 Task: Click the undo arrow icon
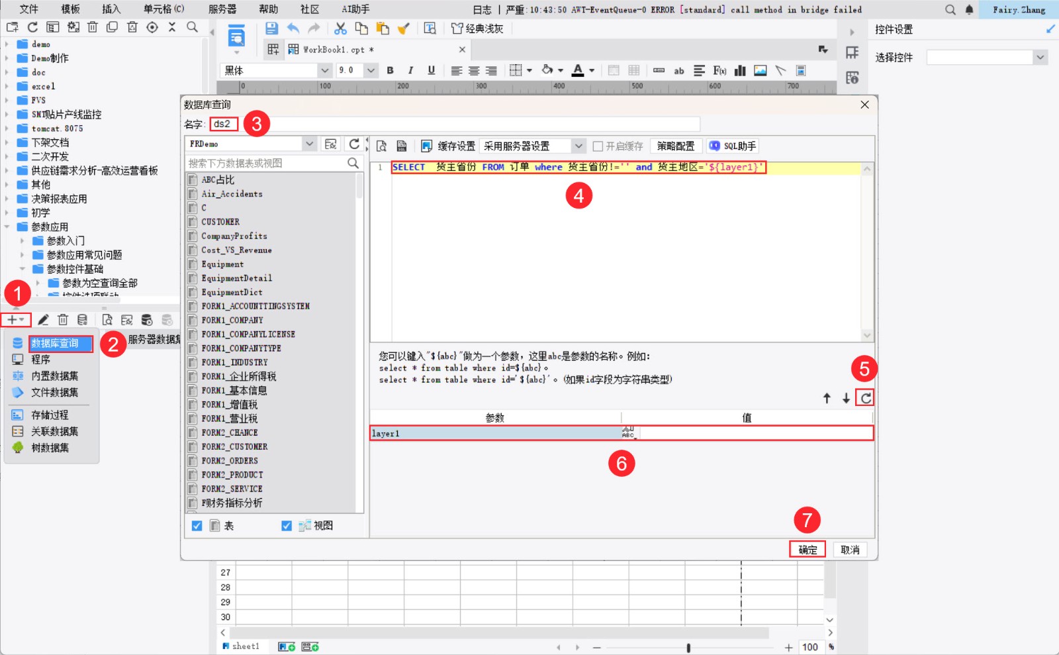(293, 28)
